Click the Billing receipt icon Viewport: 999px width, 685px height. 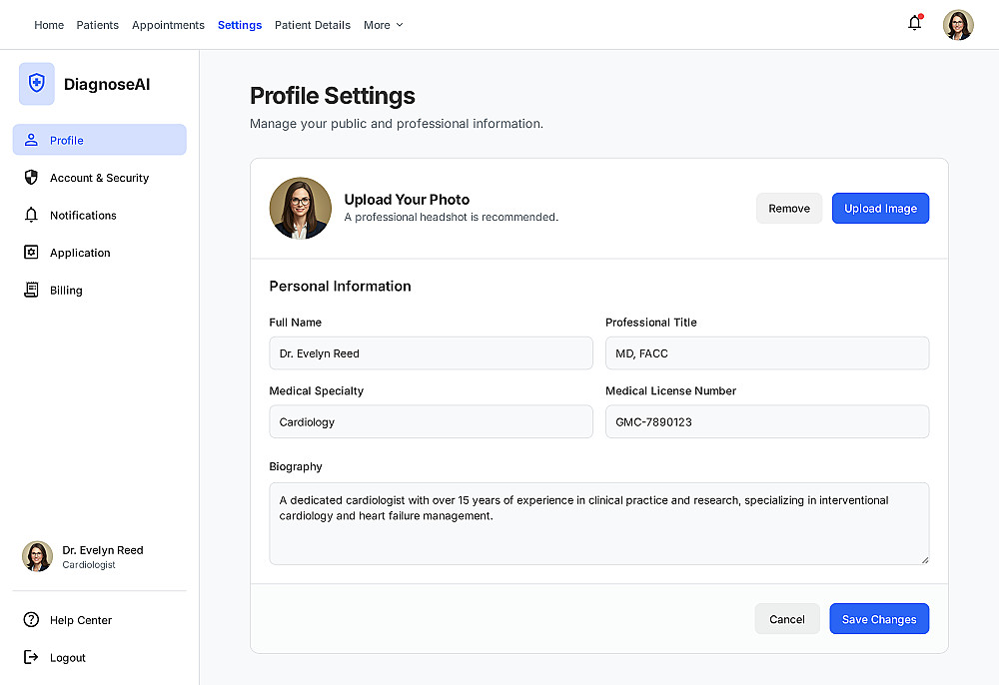(x=31, y=291)
